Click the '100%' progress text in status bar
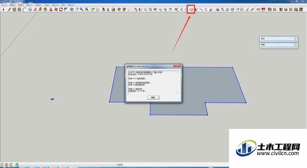307x168 pixels. [120, 165]
